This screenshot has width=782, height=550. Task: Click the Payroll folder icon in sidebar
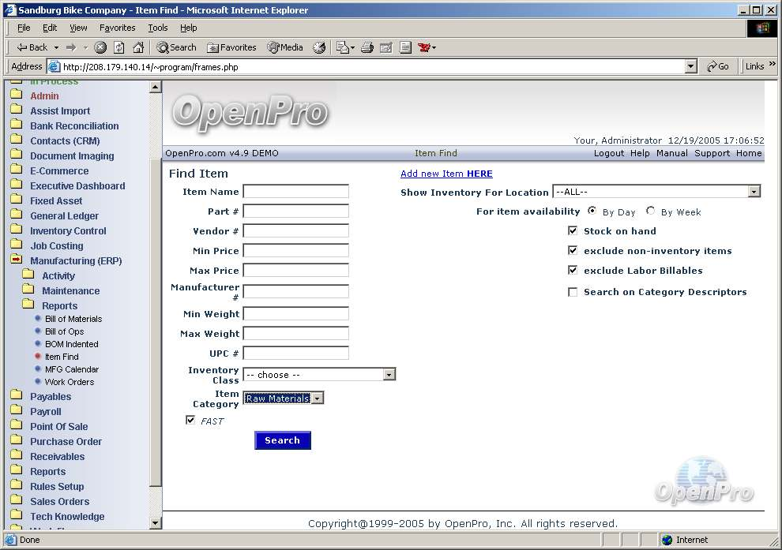[16, 411]
